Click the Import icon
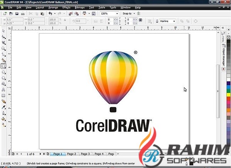This screenshot has height=168, width=231. (71, 13)
